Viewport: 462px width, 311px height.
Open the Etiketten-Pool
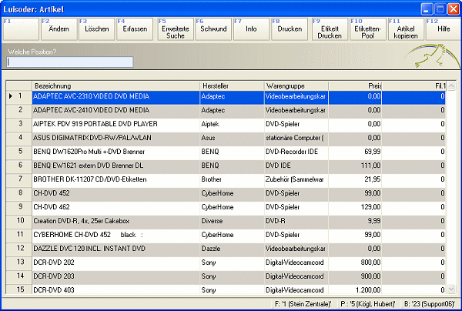coord(367,30)
